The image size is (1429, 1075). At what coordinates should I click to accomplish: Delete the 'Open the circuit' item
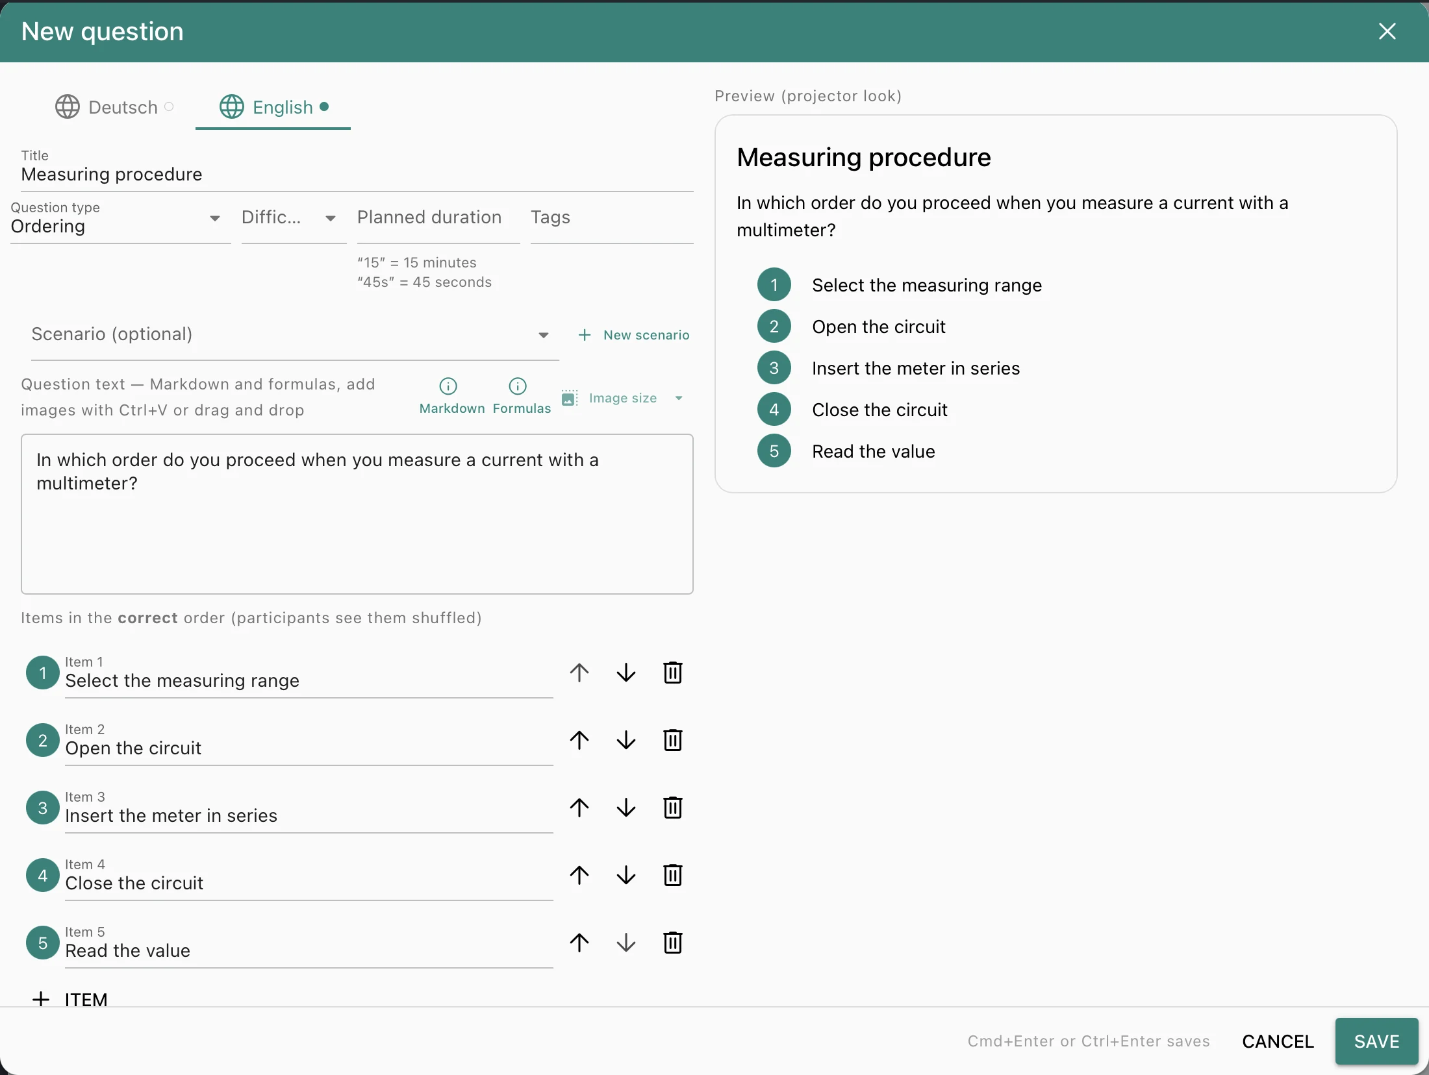(673, 740)
